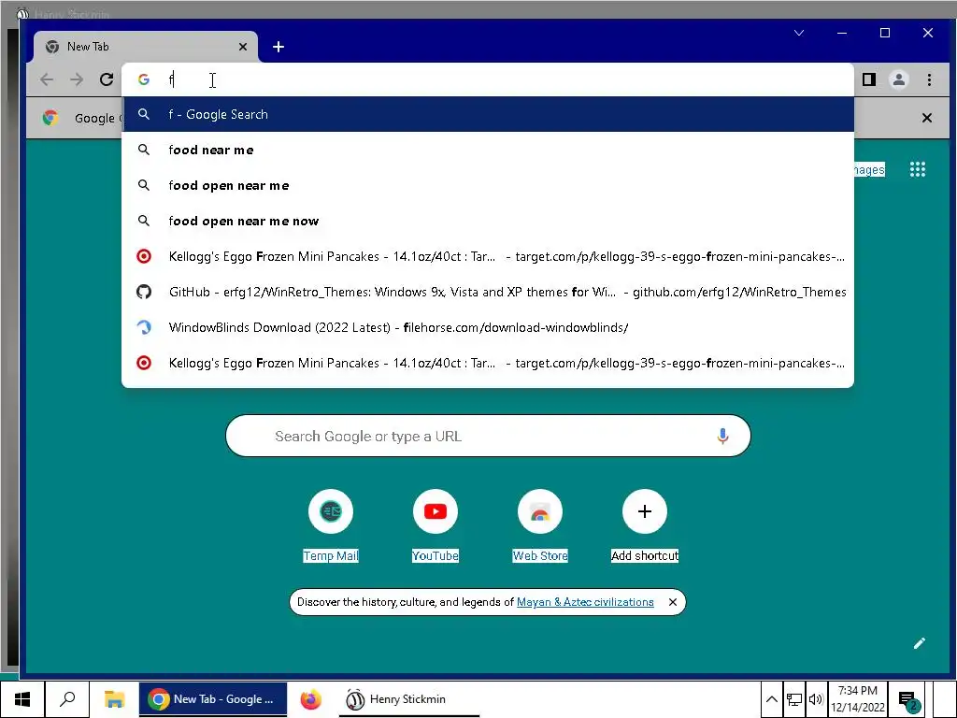Open the first Kellogg's Eggo Target suggestion
The height and width of the screenshot is (718, 957).
[x=488, y=256]
